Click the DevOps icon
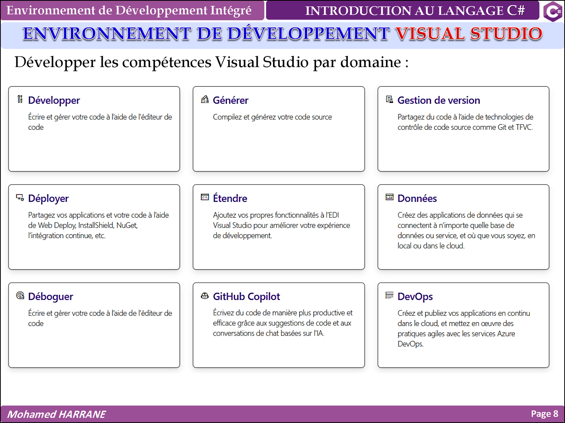565x423 pixels. [x=389, y=296]
